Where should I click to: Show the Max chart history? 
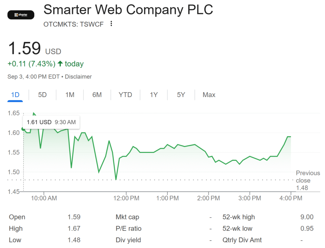209,95
